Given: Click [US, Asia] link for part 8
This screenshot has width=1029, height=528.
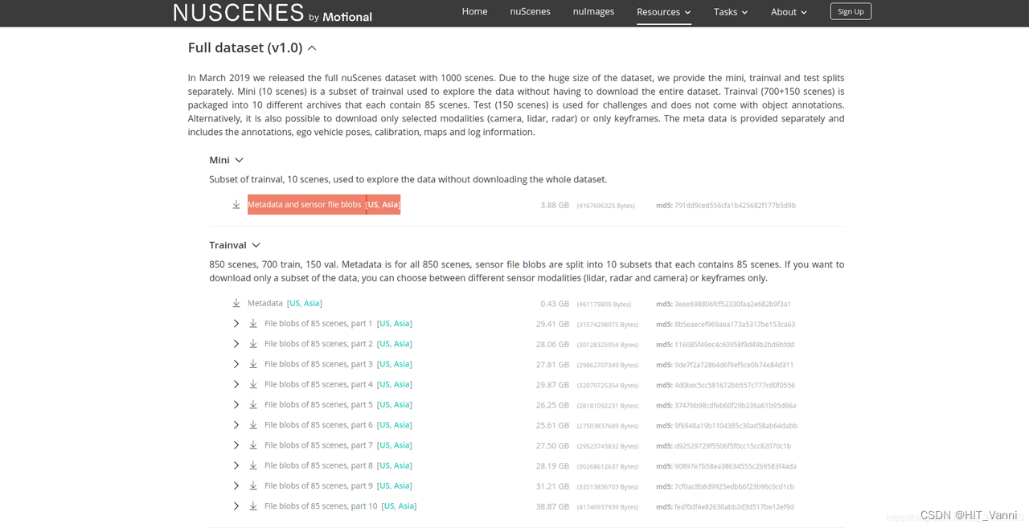Looking at the screenshot, I should point(394,466).
